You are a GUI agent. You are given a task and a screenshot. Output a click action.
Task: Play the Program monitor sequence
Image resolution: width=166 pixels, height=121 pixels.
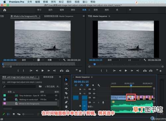pyautogui.click(x=126, y=70)
